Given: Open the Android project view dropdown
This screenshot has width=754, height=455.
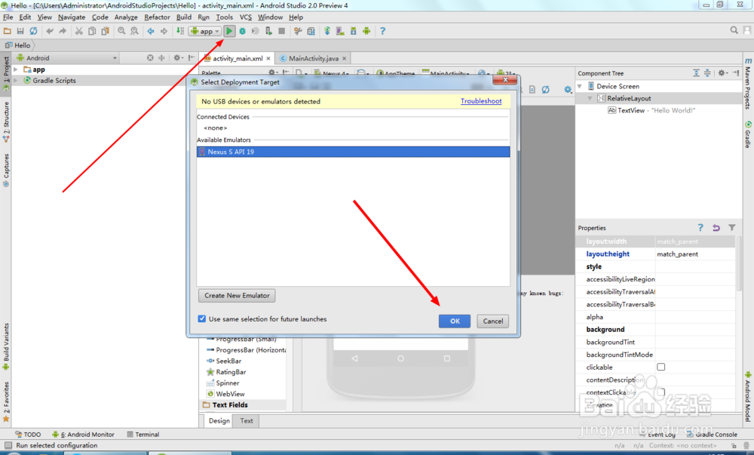Looking at the screenshot, I should click(x=67, y=57).
